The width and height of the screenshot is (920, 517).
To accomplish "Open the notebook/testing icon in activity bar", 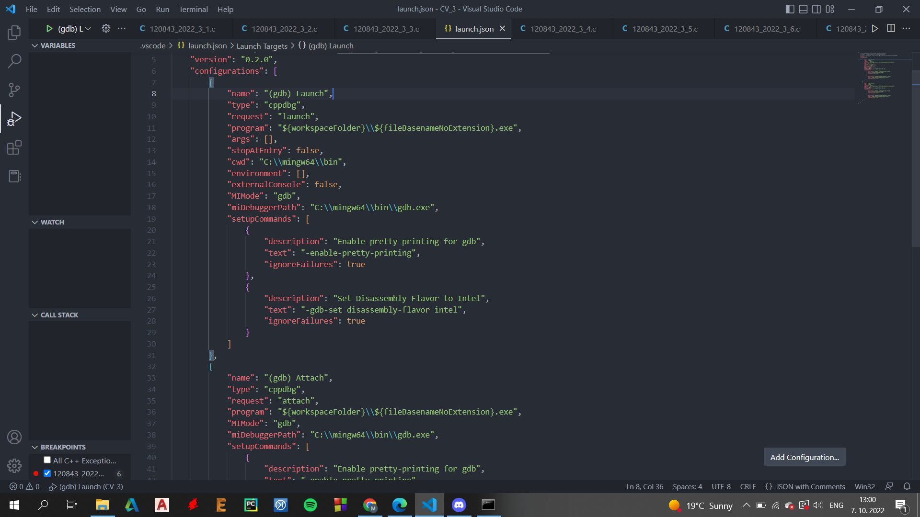I will (14, 176).
